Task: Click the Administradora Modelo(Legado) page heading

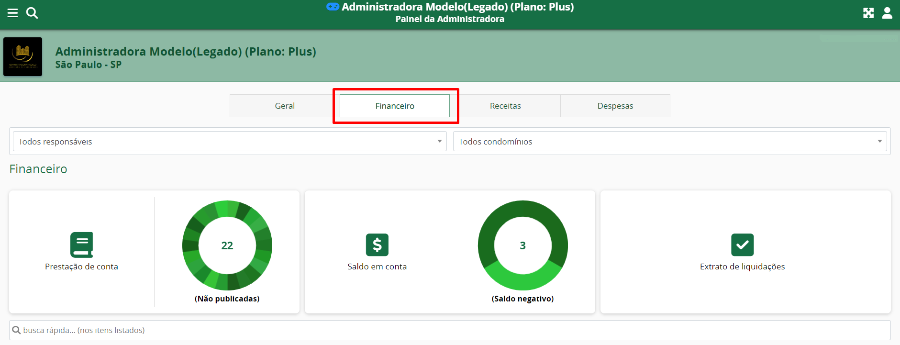Action: click(x=186, y=52)
